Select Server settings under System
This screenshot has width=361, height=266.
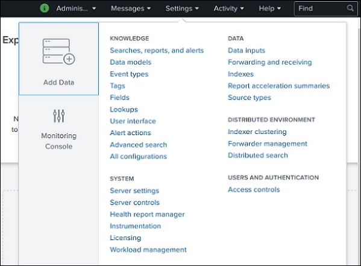(x=134, y=191)
